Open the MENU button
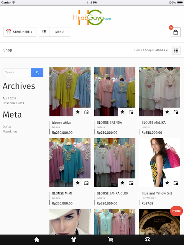 click(59, 32)
